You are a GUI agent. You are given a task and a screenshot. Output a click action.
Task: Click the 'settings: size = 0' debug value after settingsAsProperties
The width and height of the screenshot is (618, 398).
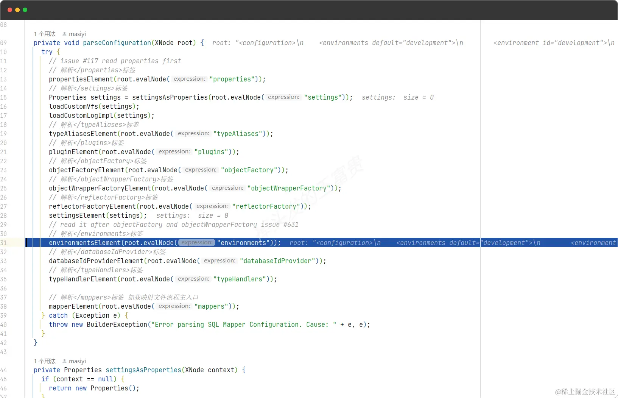tap(398, 97)
